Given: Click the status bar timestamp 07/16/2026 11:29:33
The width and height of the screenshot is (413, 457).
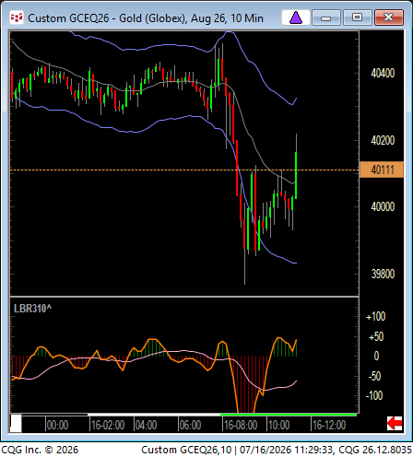Looking at the screenshot, I should click(x=286, y=450).
